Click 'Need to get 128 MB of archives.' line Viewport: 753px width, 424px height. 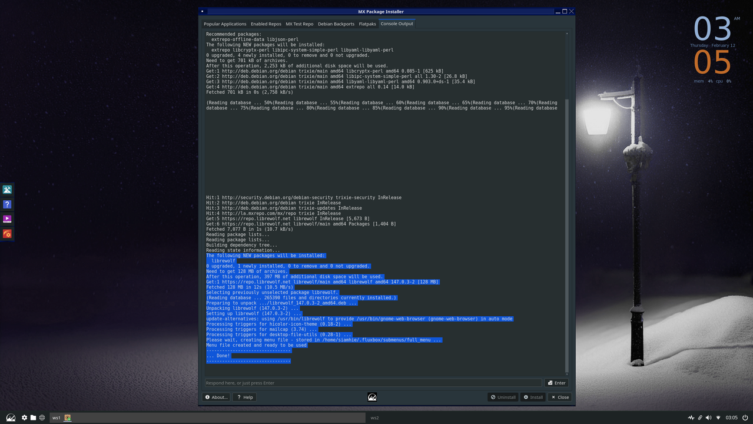pos(247,271)
